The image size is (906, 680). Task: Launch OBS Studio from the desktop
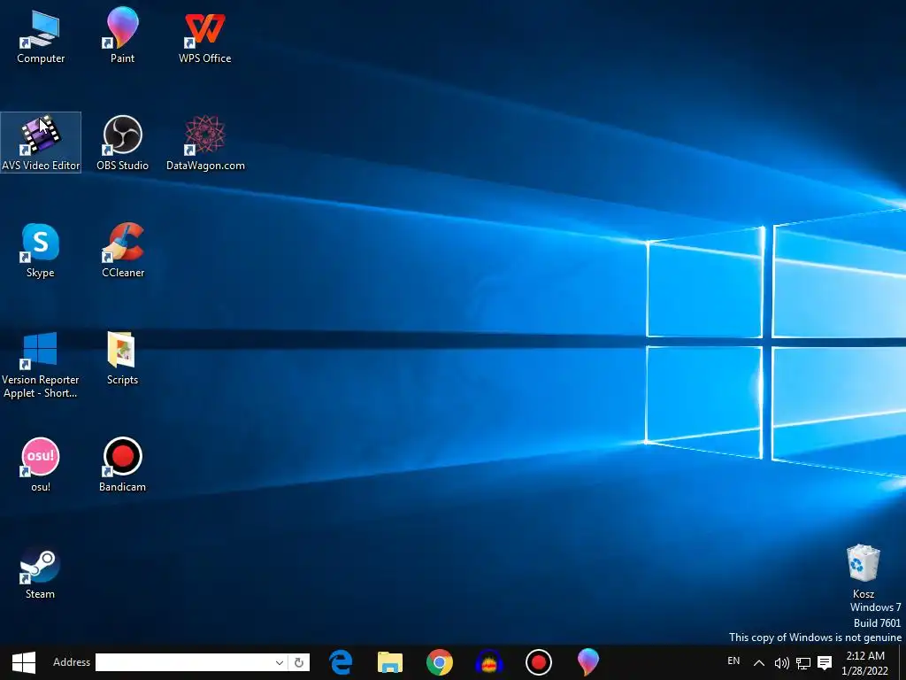[122, 143]
